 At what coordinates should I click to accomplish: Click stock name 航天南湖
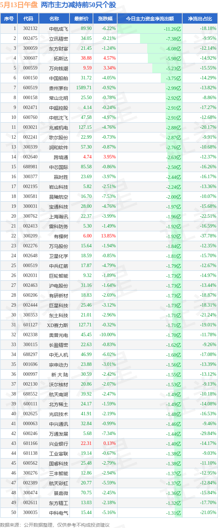pyautogui.click(x=59, y=394)
